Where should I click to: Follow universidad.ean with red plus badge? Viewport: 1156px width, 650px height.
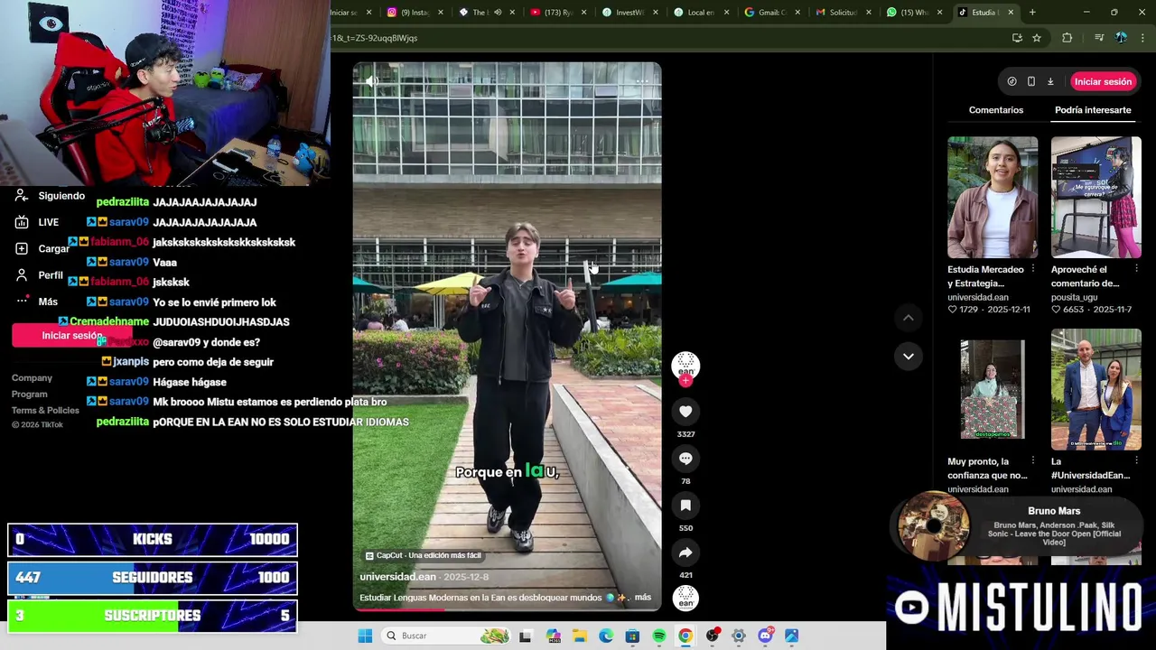(685, 381)
